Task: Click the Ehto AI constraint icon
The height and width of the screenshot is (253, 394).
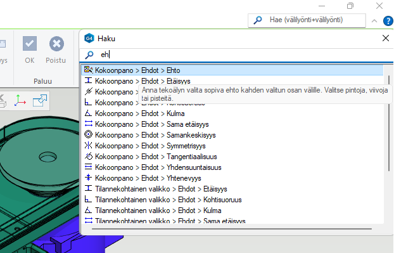Action: coord(88,69)
